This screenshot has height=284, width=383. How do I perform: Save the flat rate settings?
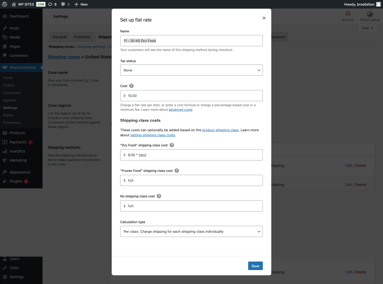tap(255, 266)
